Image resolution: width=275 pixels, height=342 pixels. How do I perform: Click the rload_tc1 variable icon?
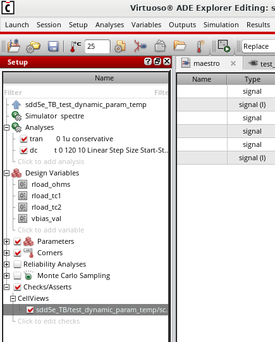[x=23, y=196]
